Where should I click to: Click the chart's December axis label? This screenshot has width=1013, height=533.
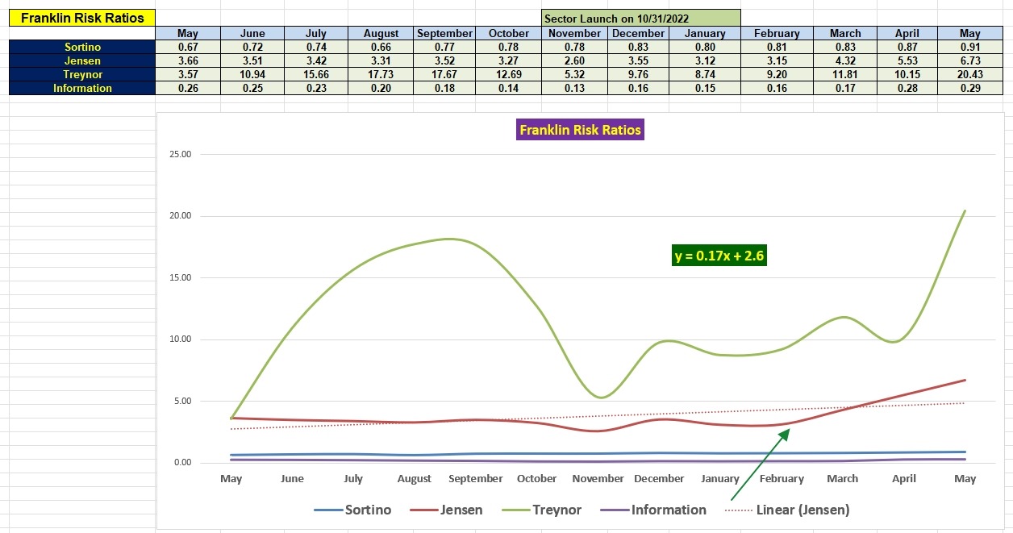659,479
